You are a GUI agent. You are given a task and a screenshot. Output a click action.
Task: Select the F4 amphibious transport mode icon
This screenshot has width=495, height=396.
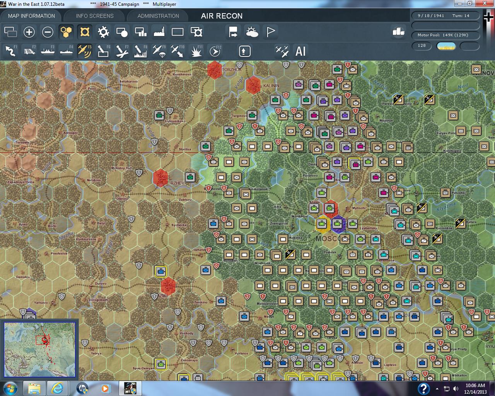click(x=66, y=51)
